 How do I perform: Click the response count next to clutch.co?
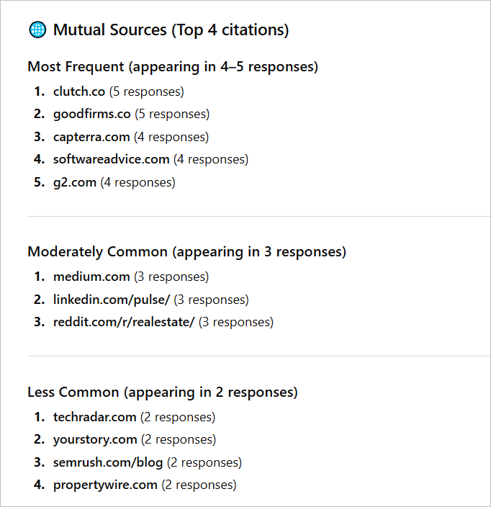[x=146, y=91]
